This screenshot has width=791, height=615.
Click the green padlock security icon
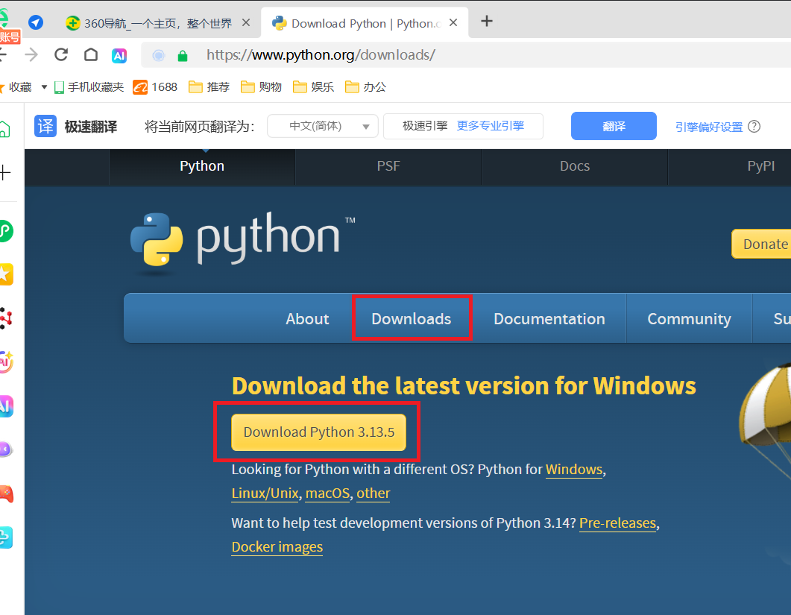(x=183, y=55)
